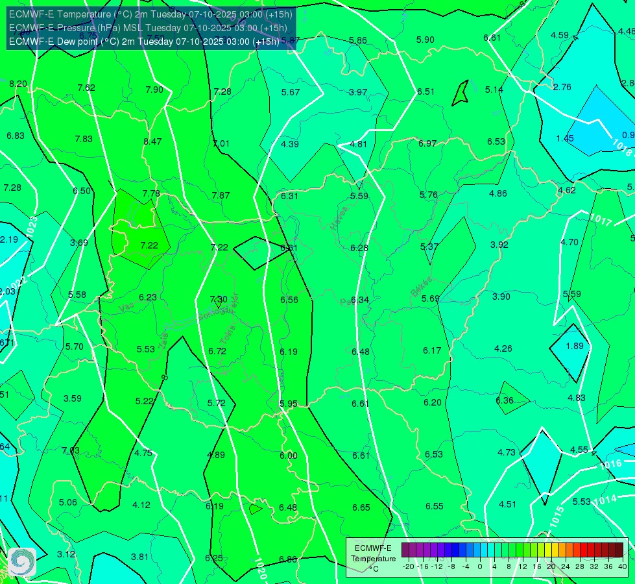Click the 6.17 temperature value
635x584 pixels.
point(432,350)
